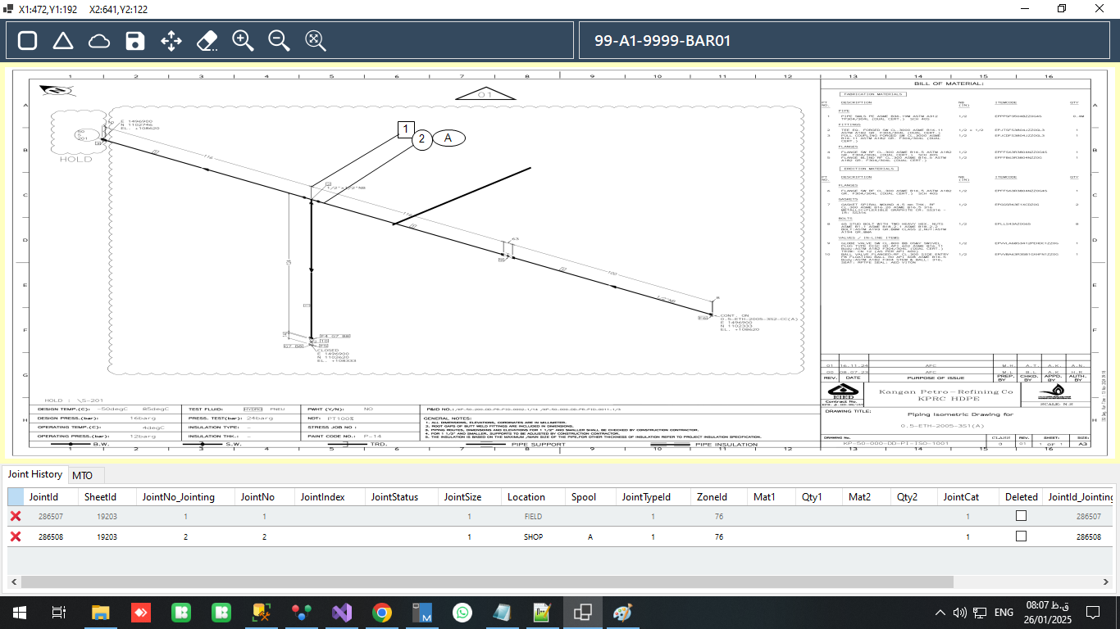Switch ENG input language indicator
The width and height of the screenshot is (1120, 629).
point(1004,613)
